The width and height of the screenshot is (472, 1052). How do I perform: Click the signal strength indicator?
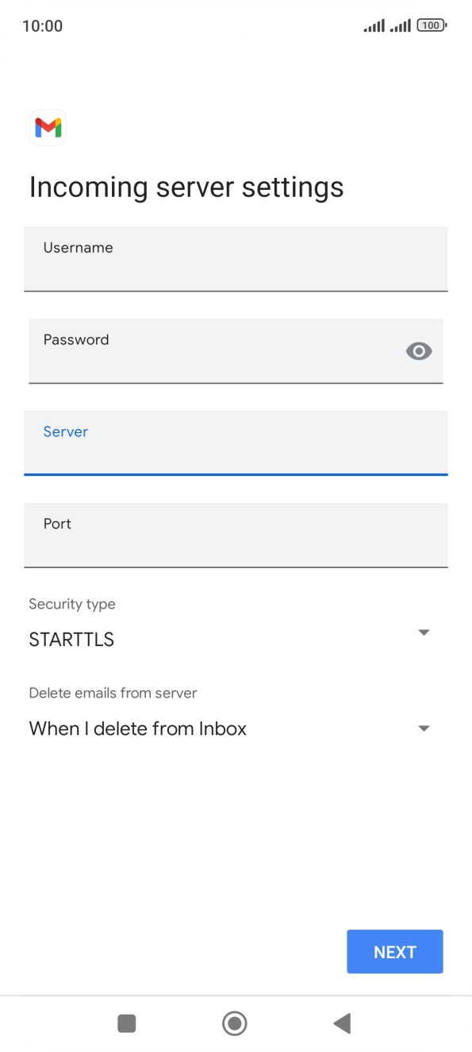[373, 25]
